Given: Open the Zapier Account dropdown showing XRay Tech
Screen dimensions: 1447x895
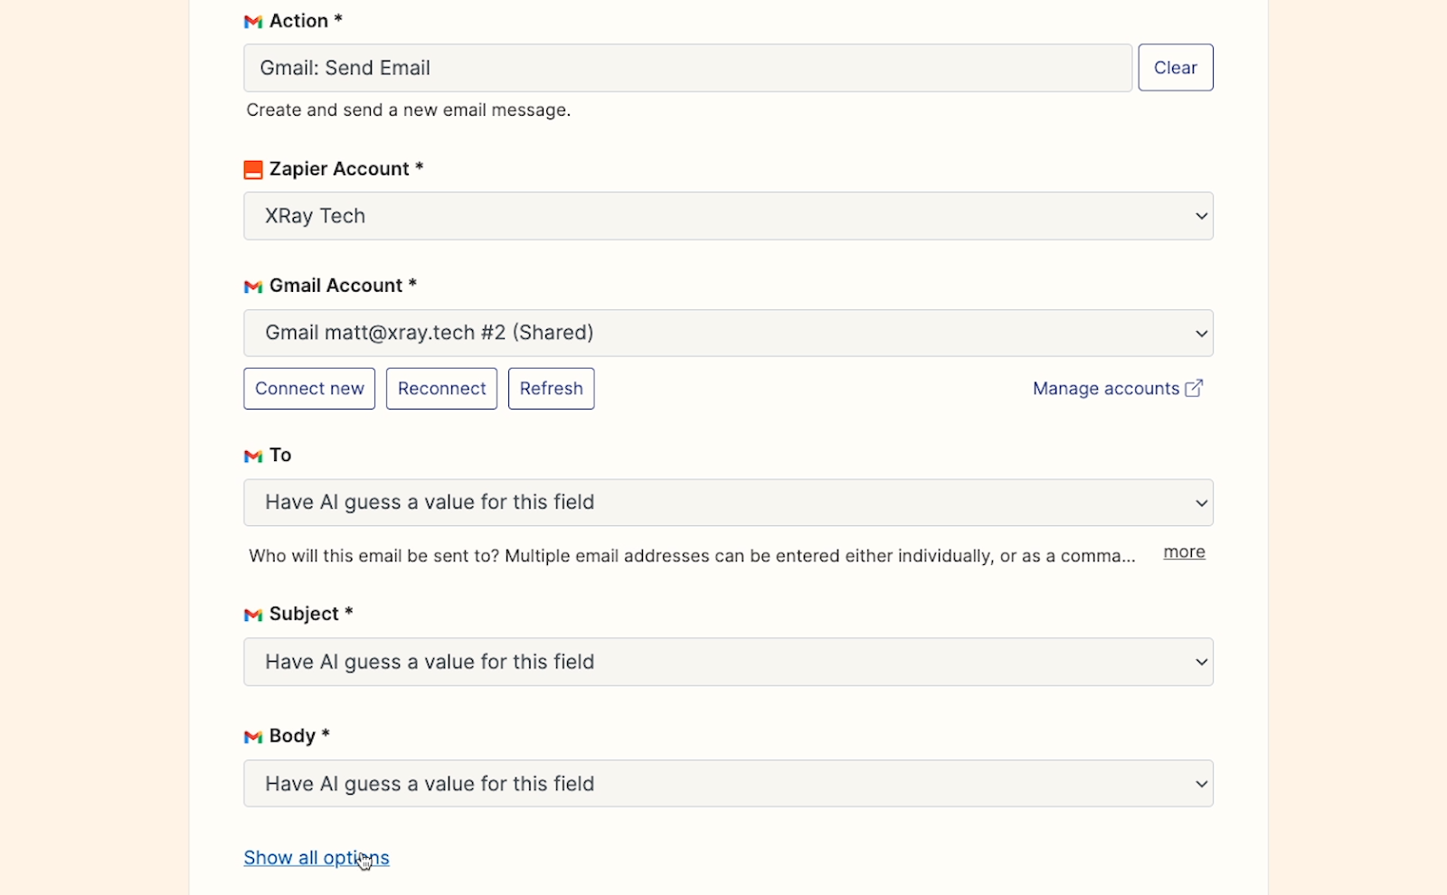Looking at the screenshot, I should pyautogui.click(x=727, y=216).
